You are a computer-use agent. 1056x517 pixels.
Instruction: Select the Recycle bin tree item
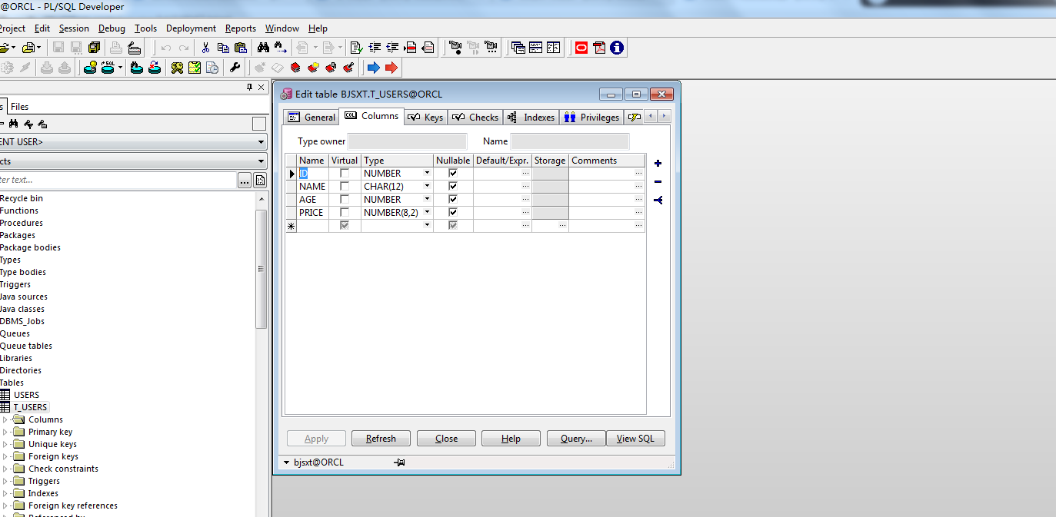pyautogui.click(x=22, y=198)
